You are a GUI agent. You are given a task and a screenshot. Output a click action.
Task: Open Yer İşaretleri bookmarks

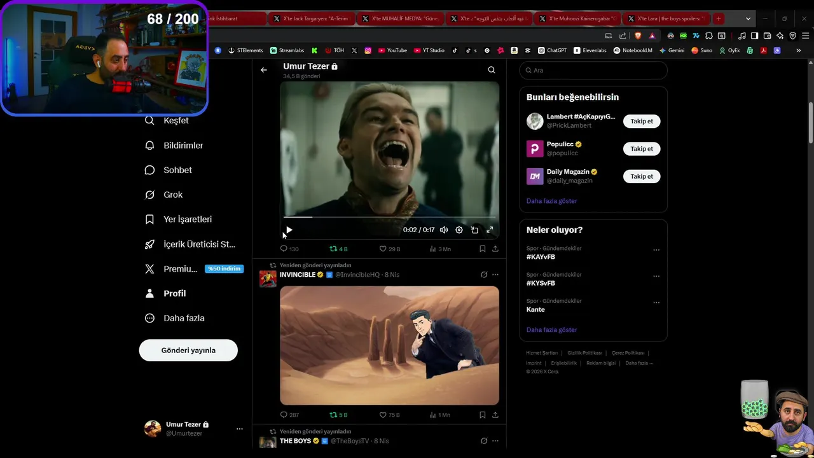coord(179,219)
